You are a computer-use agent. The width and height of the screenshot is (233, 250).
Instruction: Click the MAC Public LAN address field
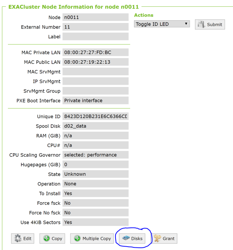tap(96, 62)
